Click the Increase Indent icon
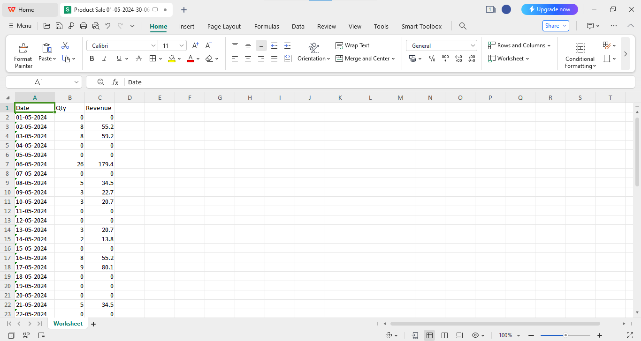Image resolution: width=641 pixels, height=341 pixels. point(287,45)
